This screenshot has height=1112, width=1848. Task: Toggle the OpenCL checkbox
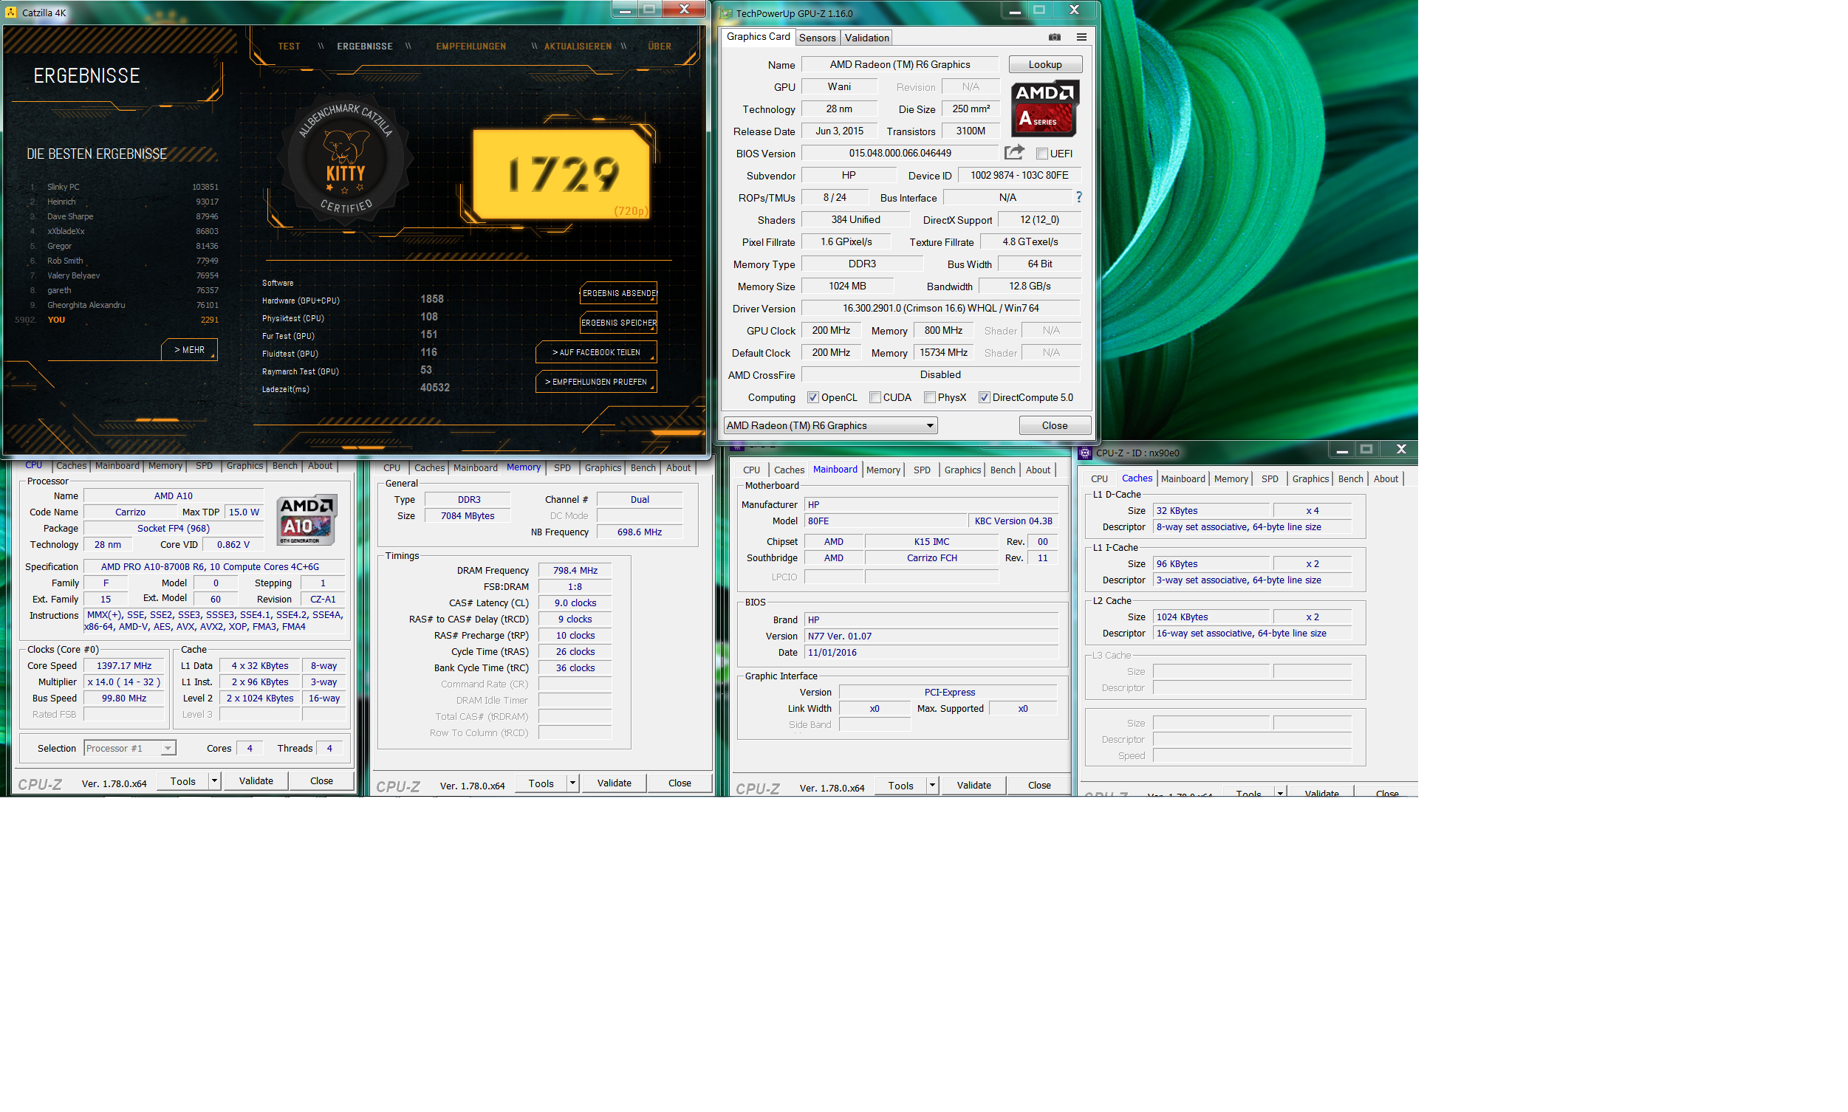click(x=812, y=398)
